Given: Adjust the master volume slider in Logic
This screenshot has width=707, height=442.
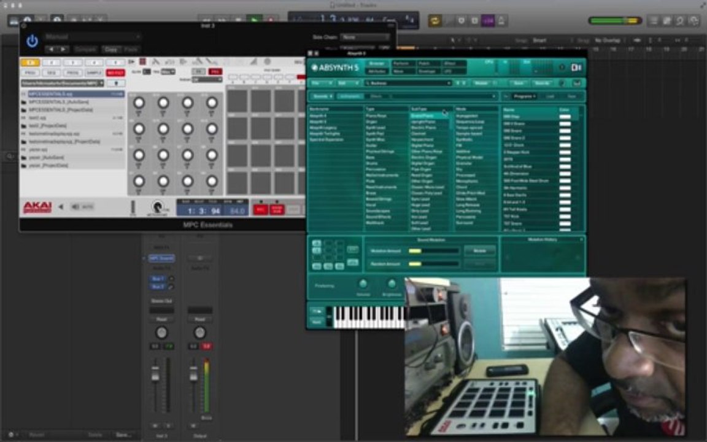Looking at the screenshot, I should [615, 21].
